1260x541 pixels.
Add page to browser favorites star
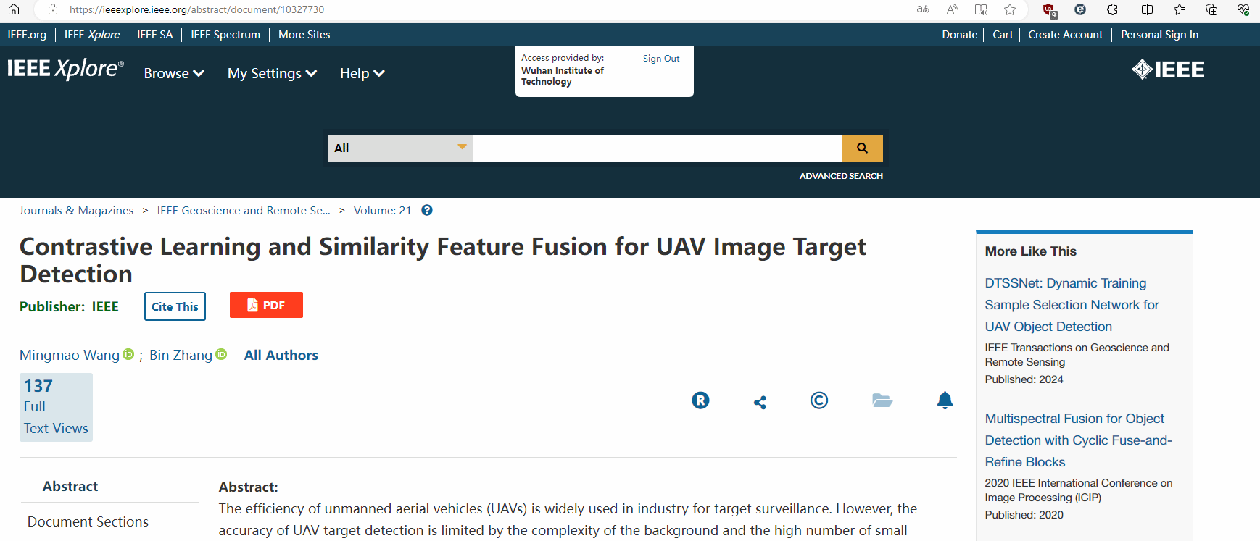tap(1010, 9)
